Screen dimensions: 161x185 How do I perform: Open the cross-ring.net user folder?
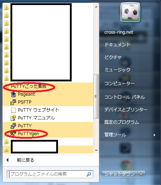click(119, 32)
